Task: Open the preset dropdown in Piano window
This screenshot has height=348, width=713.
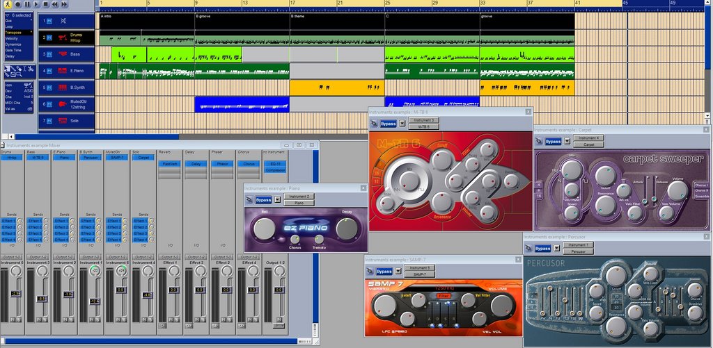Action: 277,199
